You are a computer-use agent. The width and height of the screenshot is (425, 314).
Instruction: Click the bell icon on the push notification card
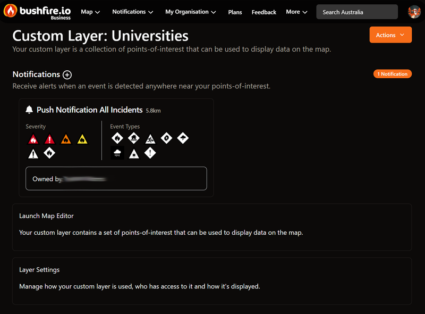pyautogui.click(x=29, y=110)
